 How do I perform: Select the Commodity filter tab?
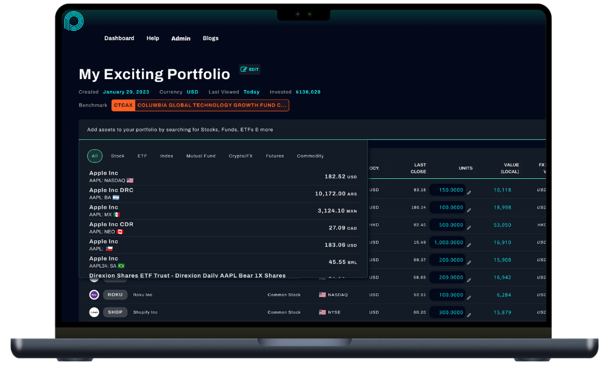point(310,156)
